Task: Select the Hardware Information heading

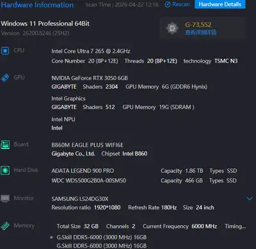Action: pyautogui.click(x=37, y=4)
